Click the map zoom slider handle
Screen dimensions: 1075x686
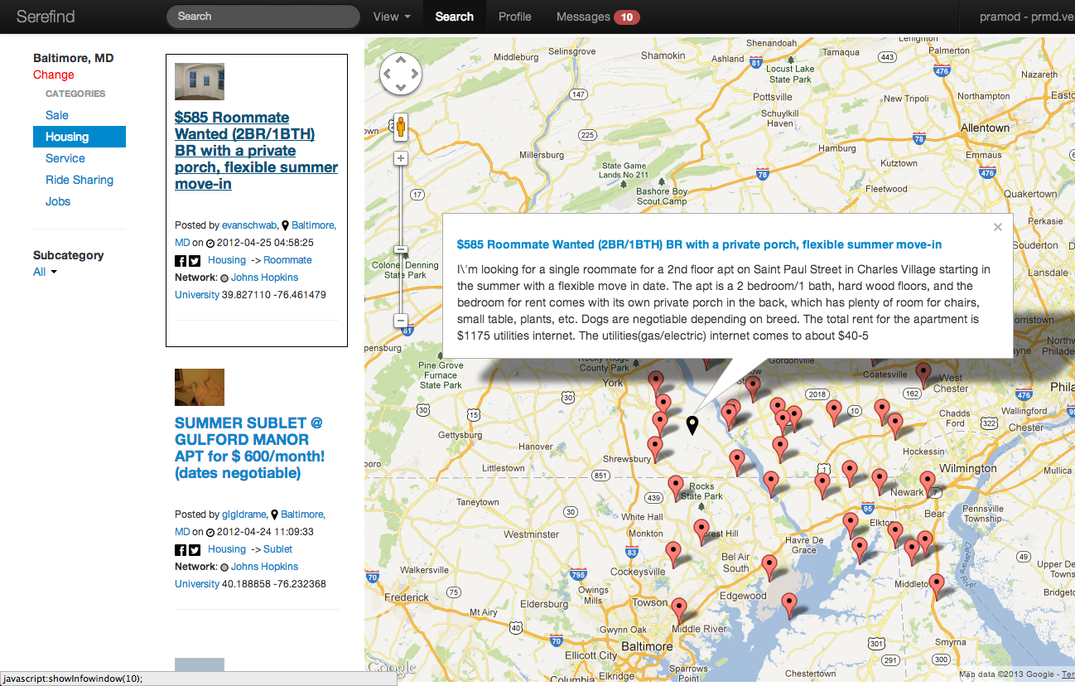tap(401, 249)
